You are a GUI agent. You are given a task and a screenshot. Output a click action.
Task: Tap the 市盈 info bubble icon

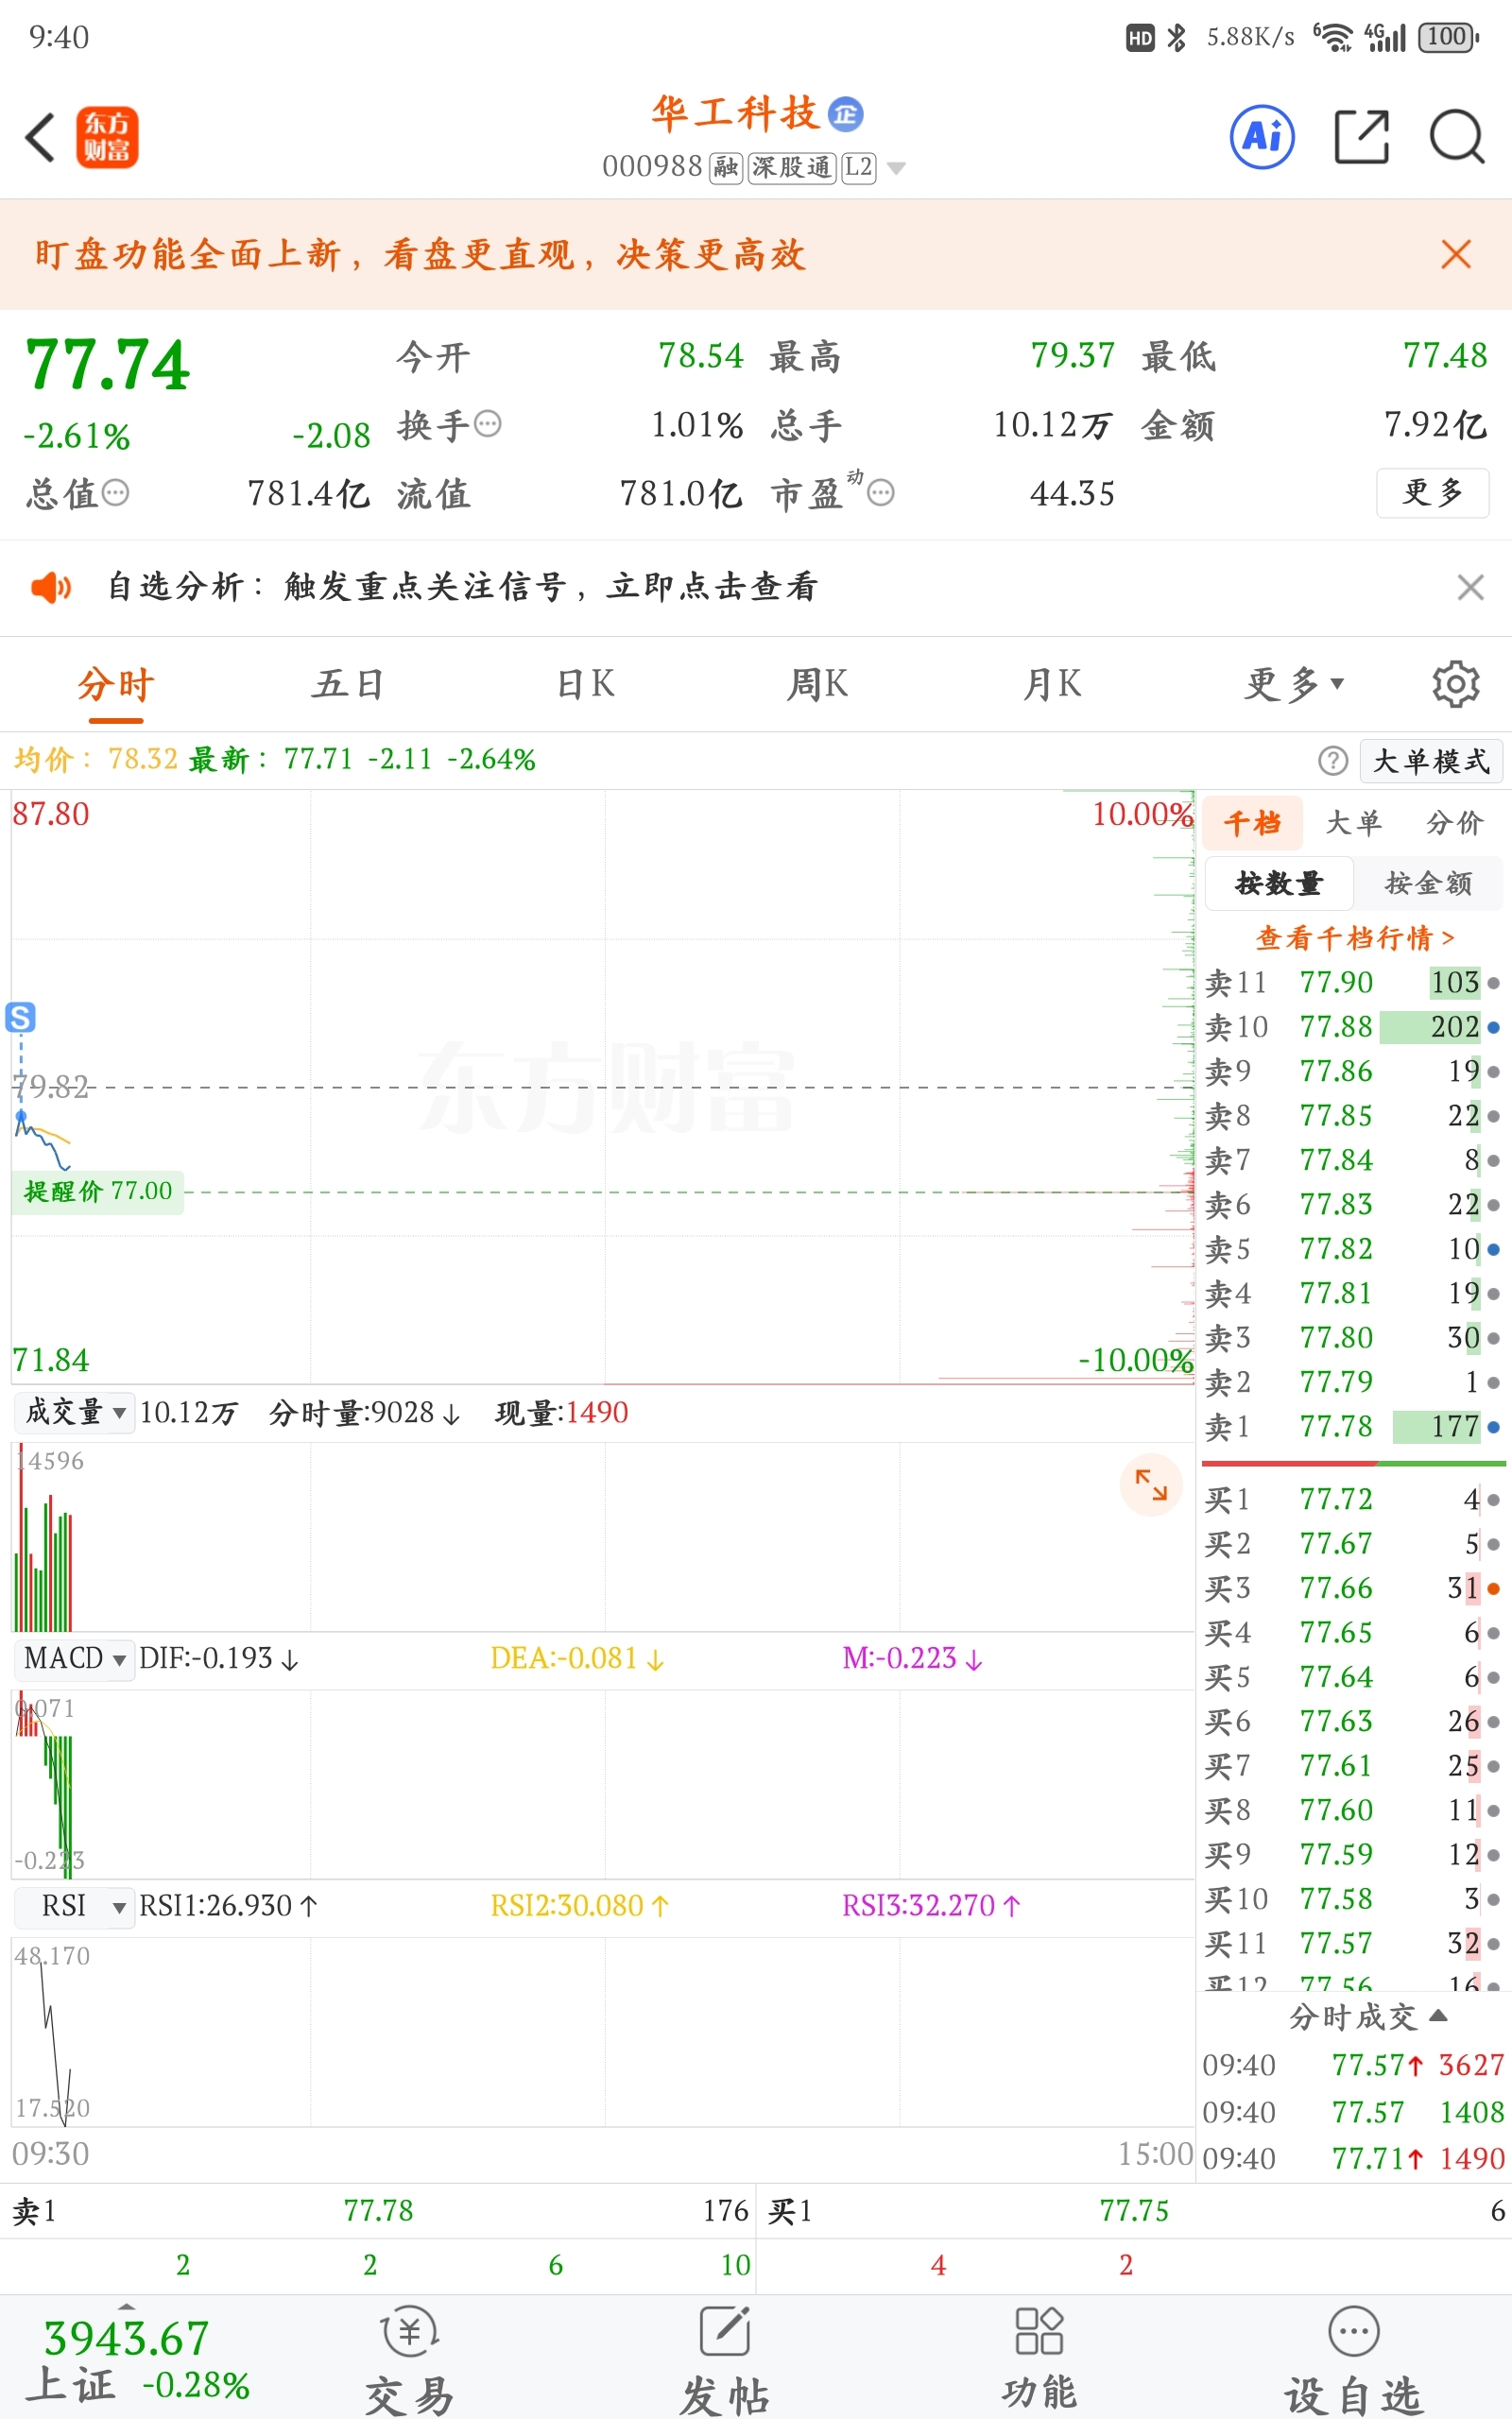[880, 491]
